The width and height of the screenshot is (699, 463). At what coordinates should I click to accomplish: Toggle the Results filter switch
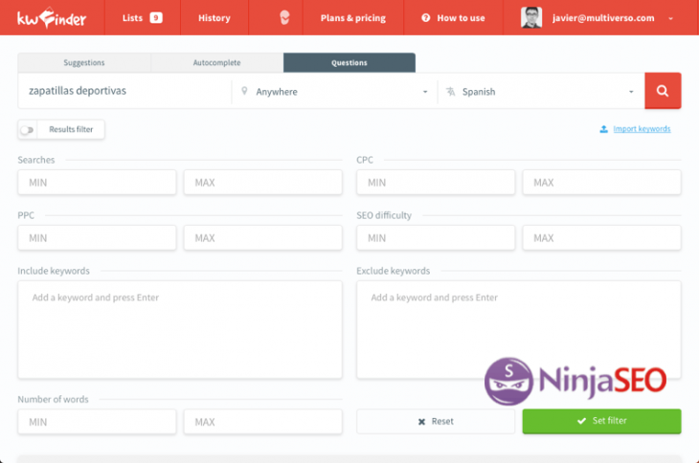pyautogui.click(x=27, y=130)
